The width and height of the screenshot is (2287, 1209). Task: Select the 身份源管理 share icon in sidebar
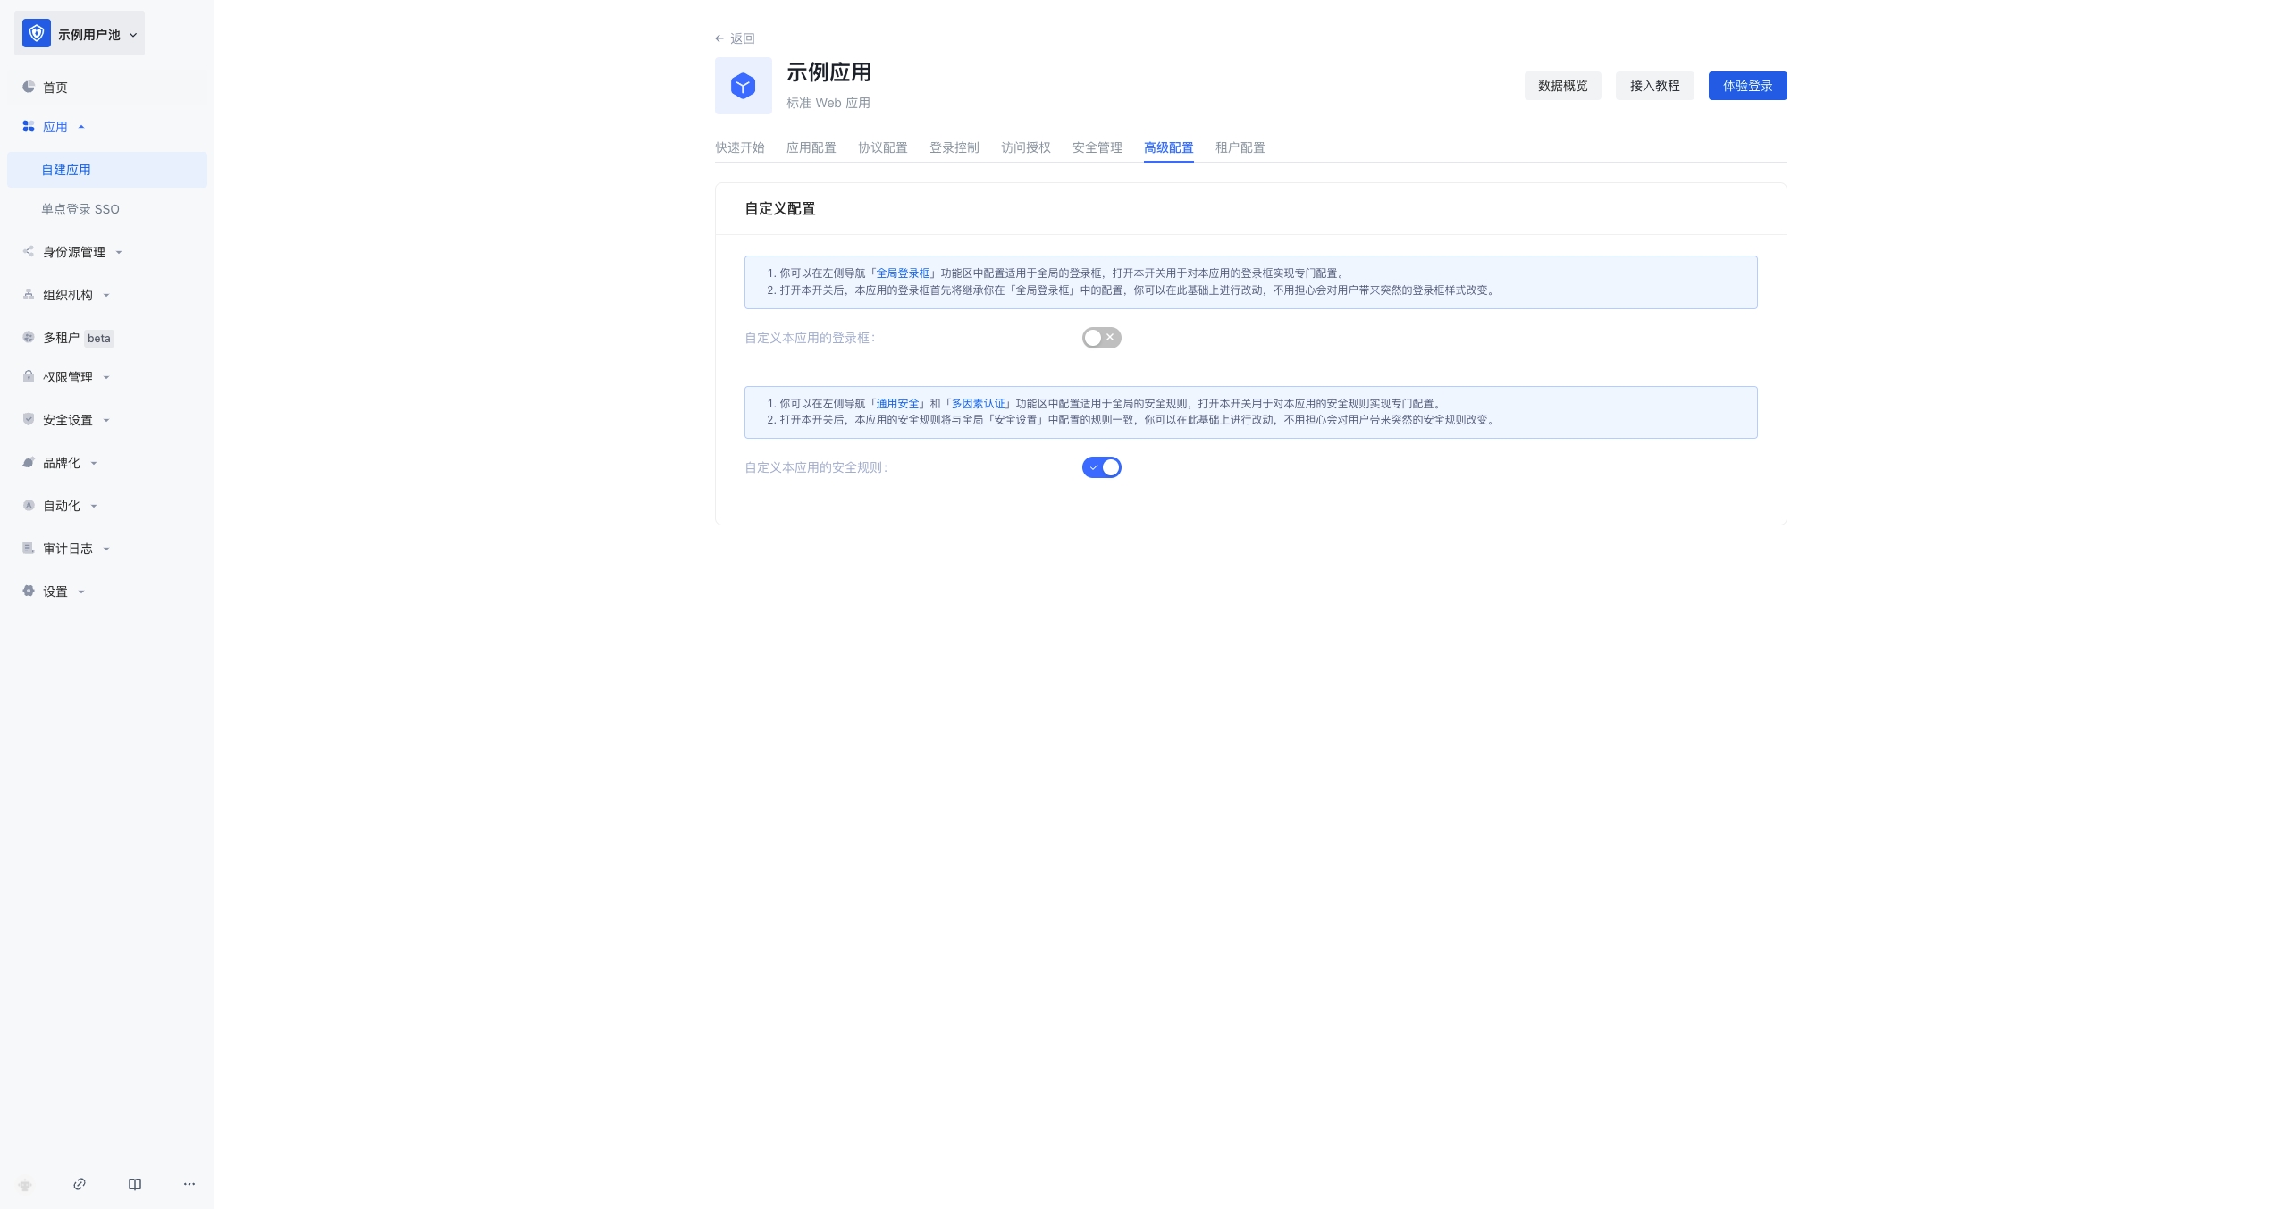coord(28,251)
